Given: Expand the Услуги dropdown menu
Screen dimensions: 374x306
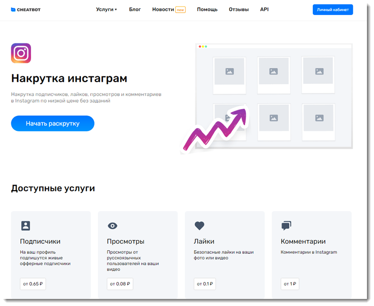Looking at the screenshot, I should click(106, 9).
